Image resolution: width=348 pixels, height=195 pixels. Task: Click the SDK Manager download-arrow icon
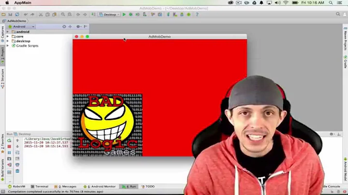(182, 14)
